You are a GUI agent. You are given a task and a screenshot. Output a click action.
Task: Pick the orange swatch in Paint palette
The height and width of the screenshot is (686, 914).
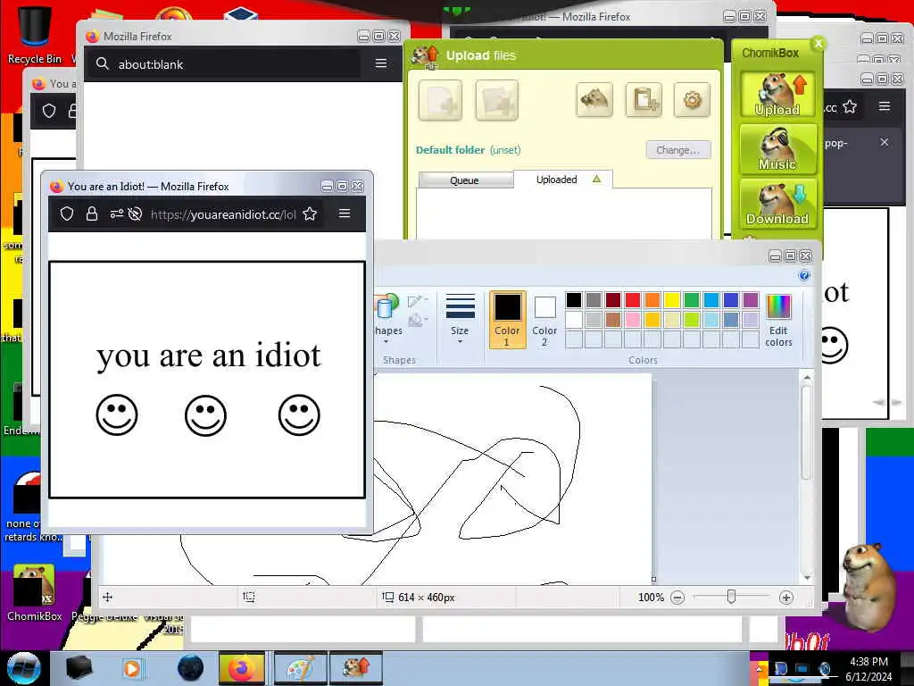[x=652, y=300]
